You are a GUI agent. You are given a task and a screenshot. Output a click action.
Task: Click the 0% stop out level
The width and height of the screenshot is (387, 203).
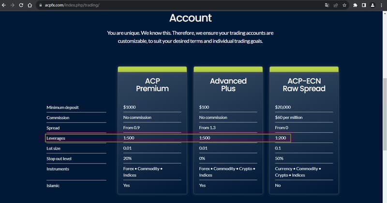[202, 159]
